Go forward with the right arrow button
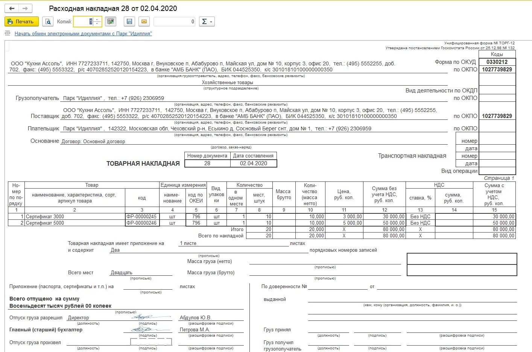The width and height of the screenshot is (532, 352). (25, 8)
